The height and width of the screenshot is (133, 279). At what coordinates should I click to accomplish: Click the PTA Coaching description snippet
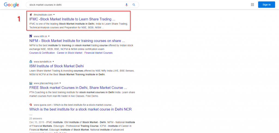coord(82,94)
